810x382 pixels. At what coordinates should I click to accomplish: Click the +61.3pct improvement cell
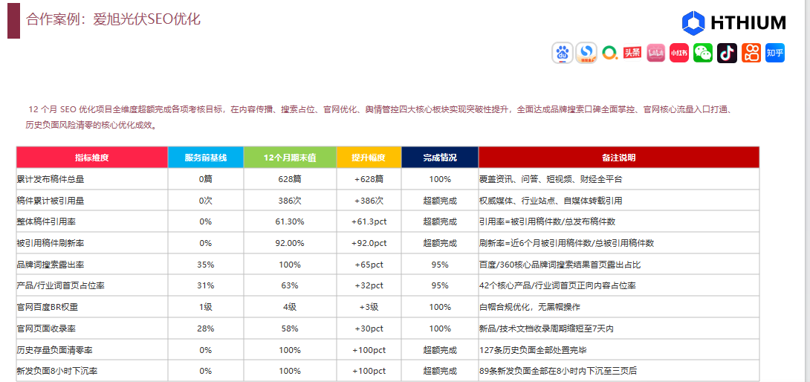click(x=369, y=221)
